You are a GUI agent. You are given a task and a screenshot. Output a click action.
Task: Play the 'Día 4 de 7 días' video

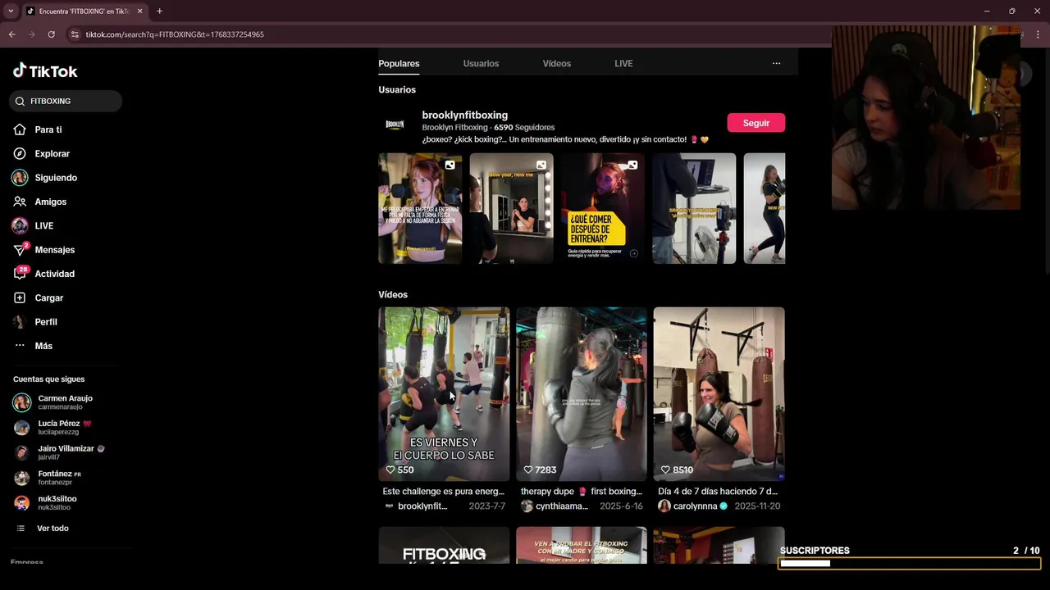click(719, 394)
